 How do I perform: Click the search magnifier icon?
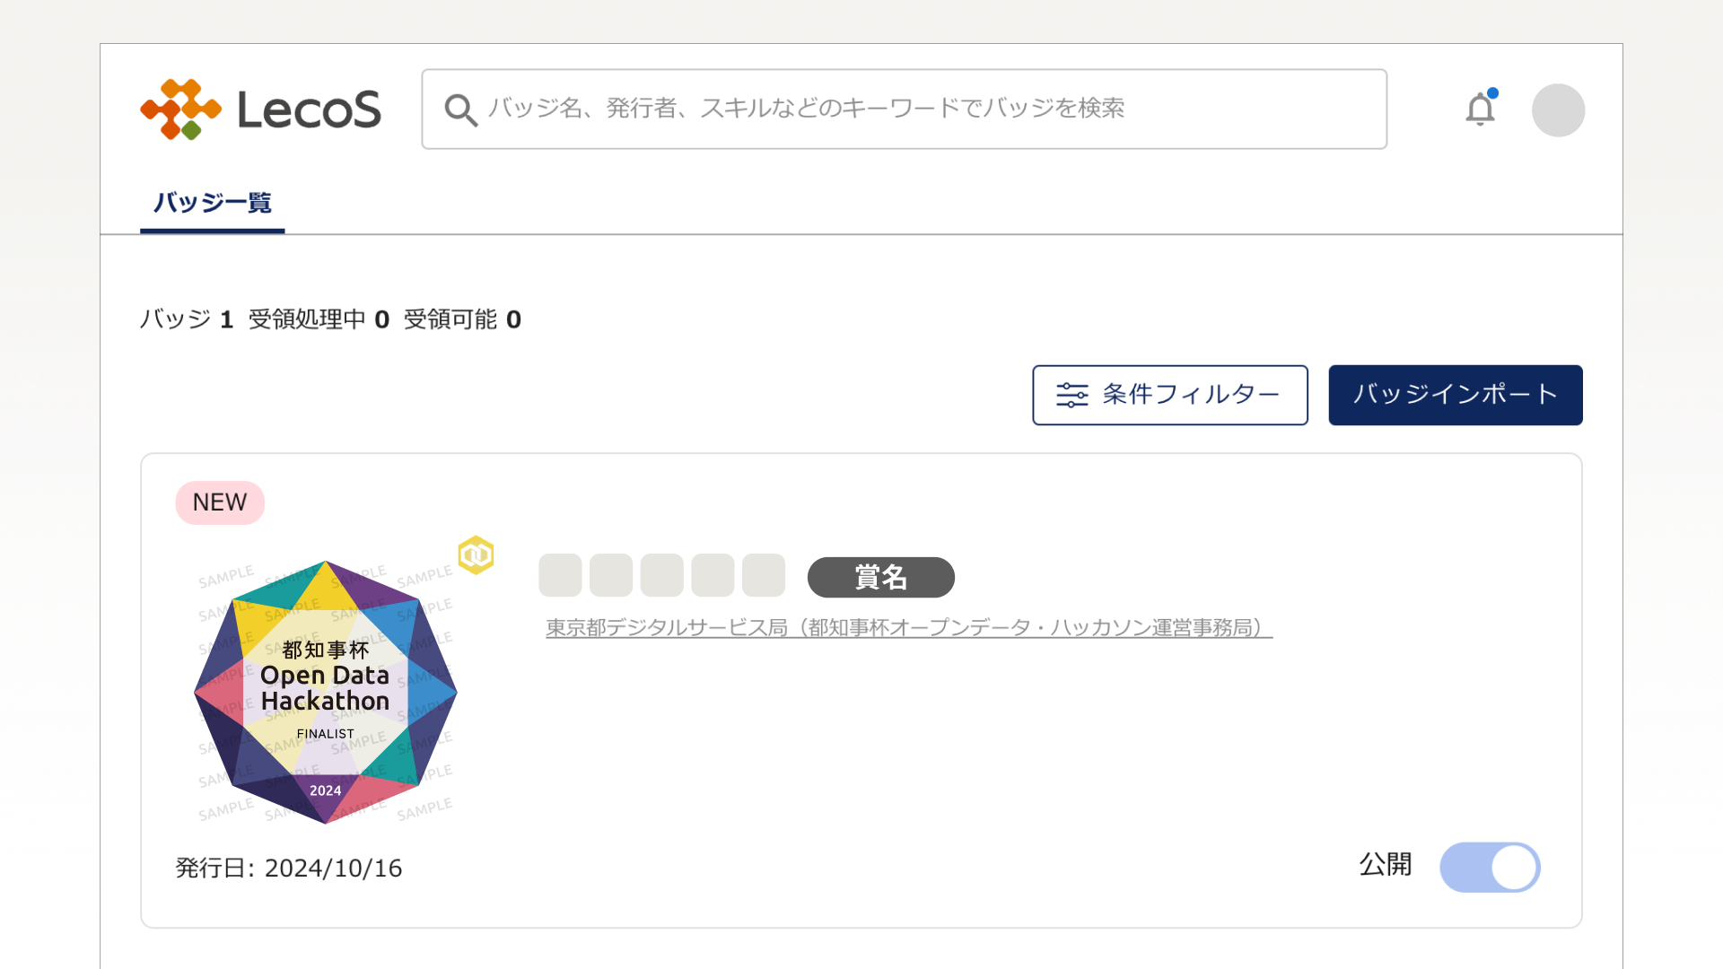pos(460,109)
